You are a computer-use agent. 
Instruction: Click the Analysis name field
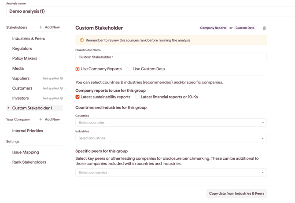click(x=151, y=11)
